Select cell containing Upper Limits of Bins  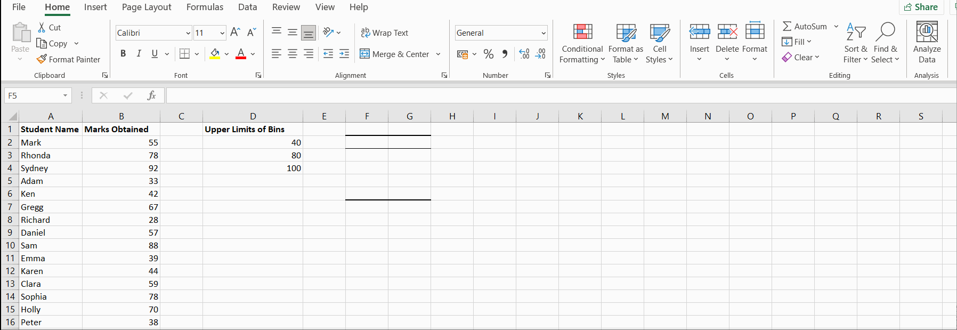(253, 130)
